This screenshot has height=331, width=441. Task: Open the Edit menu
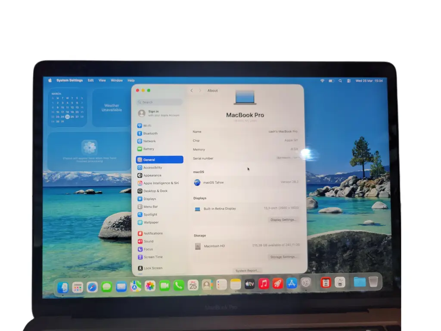pos(90,80)
